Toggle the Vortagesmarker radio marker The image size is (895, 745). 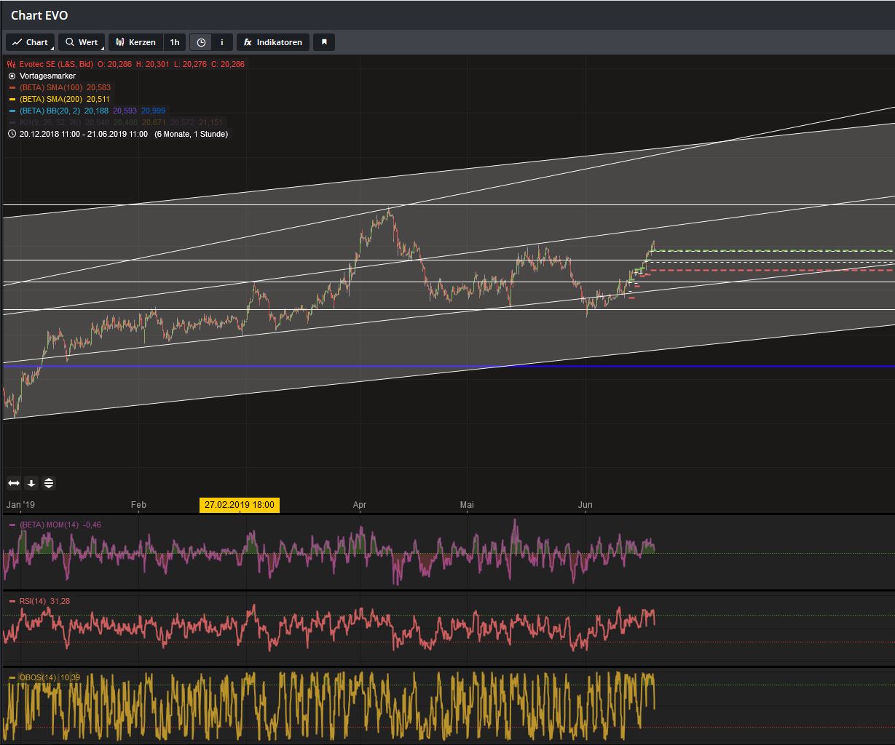12,76
